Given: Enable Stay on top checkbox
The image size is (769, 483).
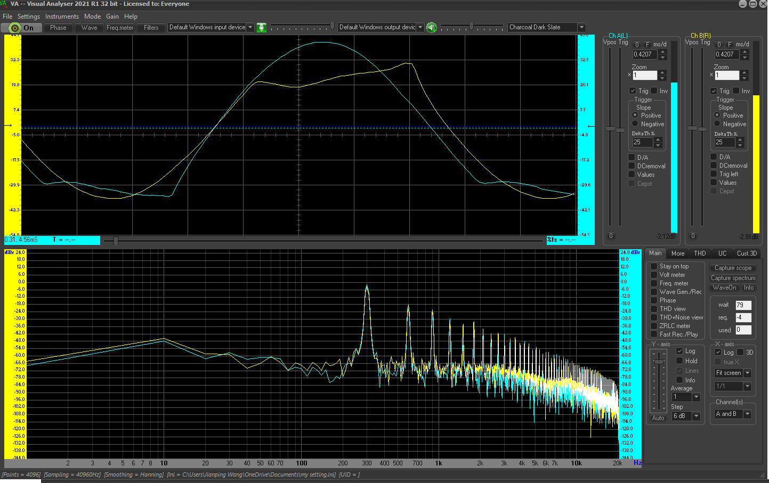Looking at the screenshot, I should (654, 266).
